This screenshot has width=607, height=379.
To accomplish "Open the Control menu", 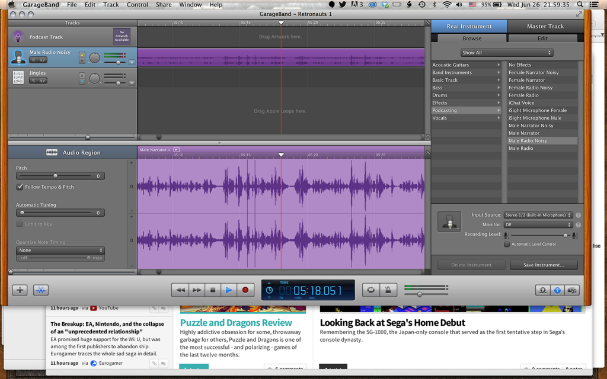I will (x=138, y=5).
